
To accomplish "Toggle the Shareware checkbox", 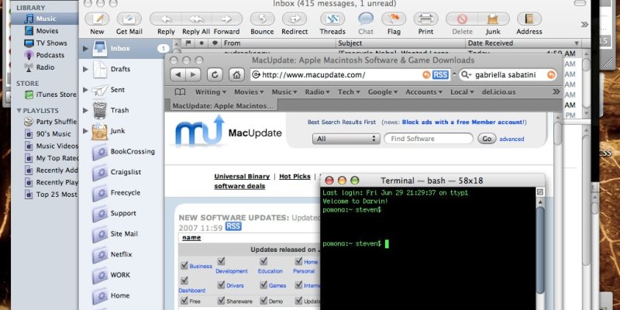I will [x=222, y=301].
